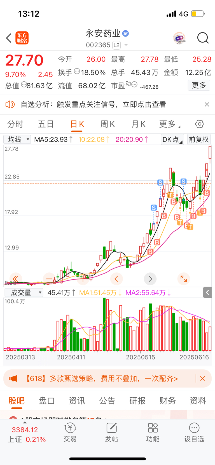Screen dimensions: 215x465
Task: Select the 日K chart tab
Action: (77, 124)
